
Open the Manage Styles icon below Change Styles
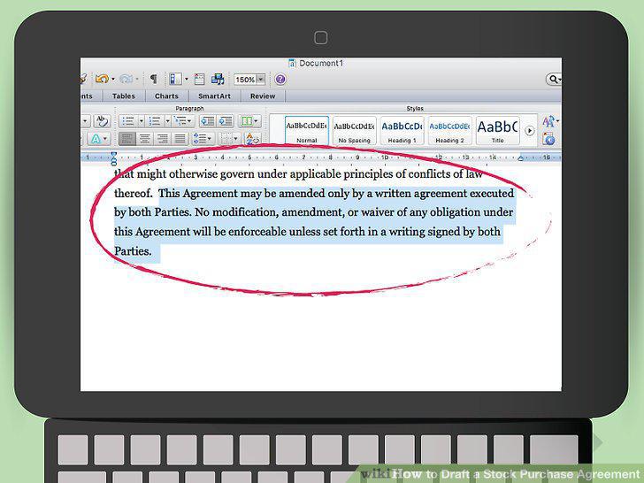tap(548, 139)
